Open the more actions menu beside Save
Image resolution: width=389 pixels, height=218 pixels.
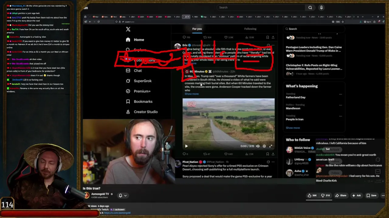[x=383, y=196]
